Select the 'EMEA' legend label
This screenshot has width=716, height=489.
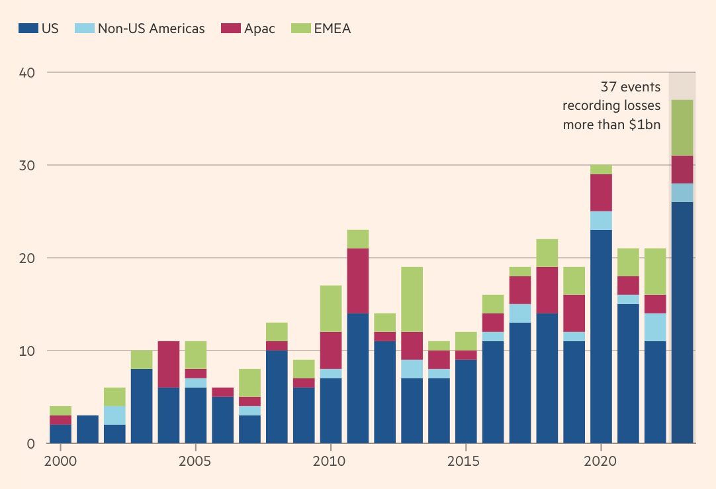pyautogui.click(x=332, y=28)
